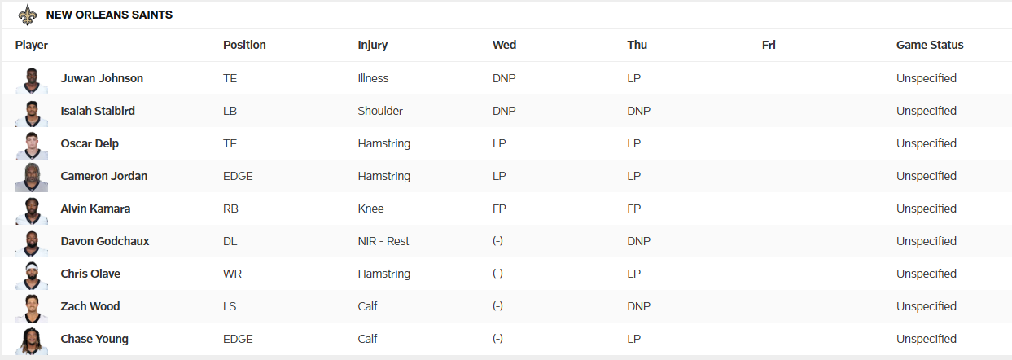Click Isaiah Stalbird's player photo
The image size is (1012, 360).
coord(32,112)
